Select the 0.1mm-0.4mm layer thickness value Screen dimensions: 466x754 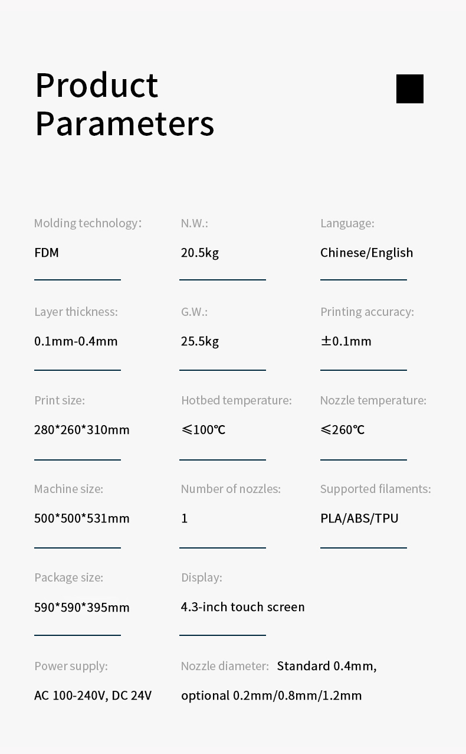(x=76, y=341)
